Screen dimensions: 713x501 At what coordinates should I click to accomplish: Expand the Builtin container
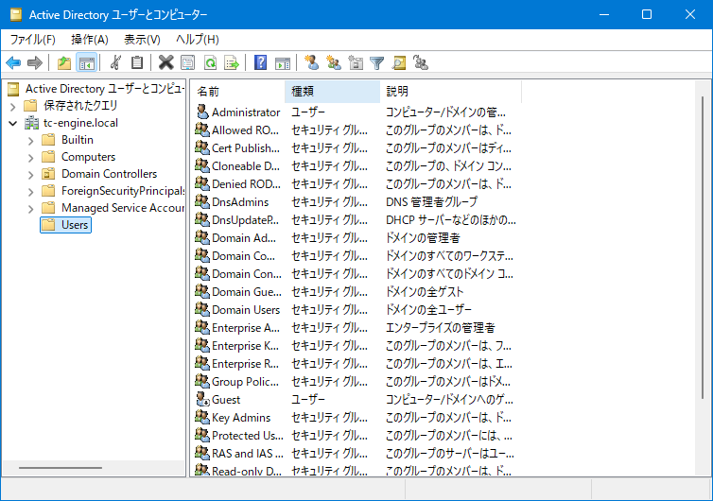point(30,141)
